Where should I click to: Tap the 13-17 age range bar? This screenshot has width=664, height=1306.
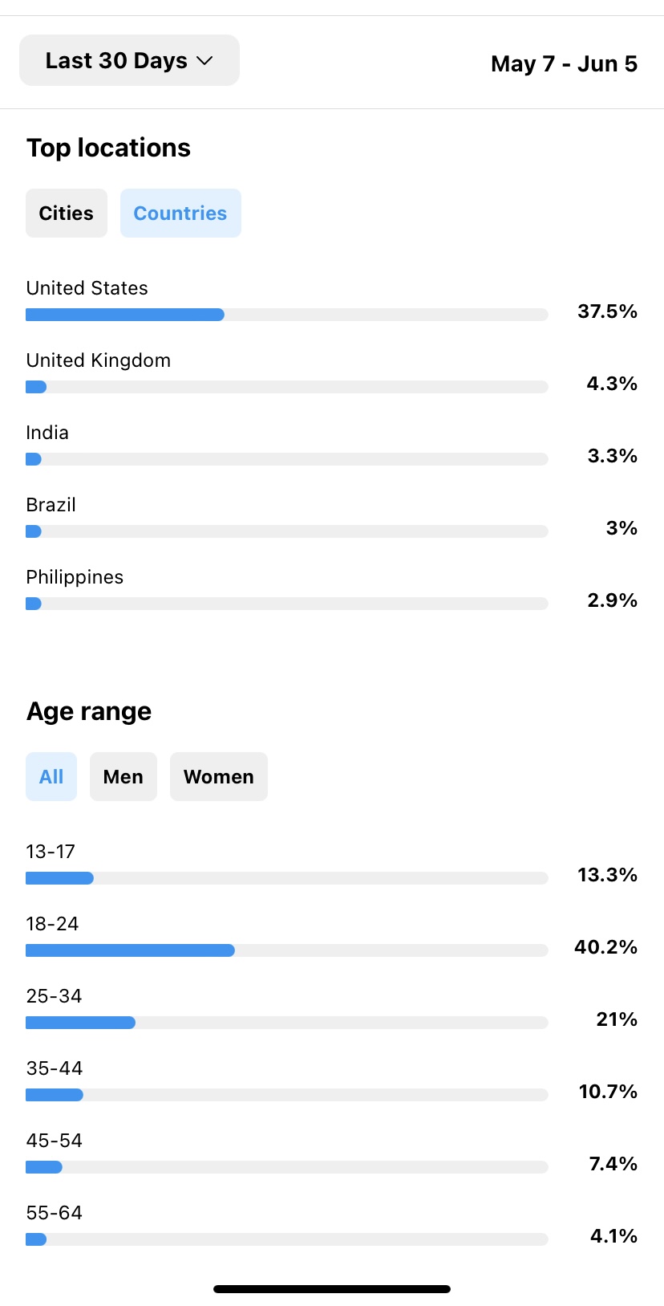tap(287, 878)
